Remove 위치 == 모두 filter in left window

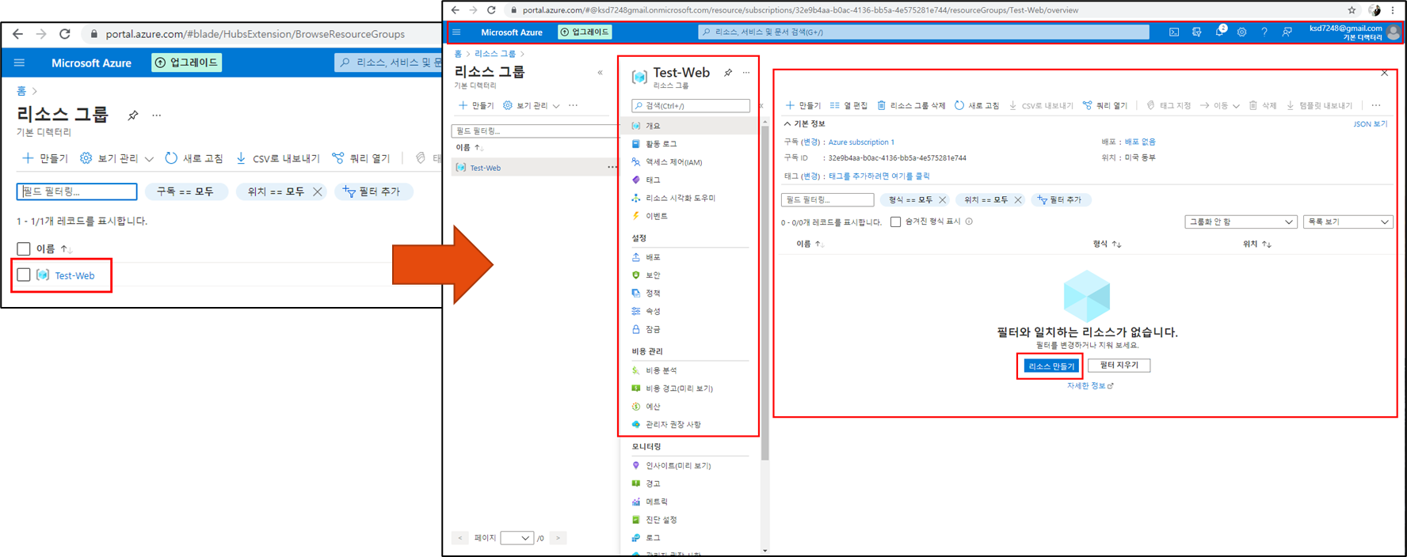[317, 191]
